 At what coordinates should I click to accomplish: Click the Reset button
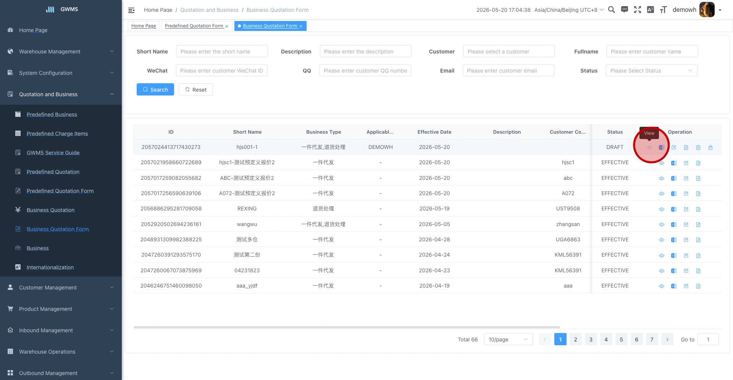196,89
